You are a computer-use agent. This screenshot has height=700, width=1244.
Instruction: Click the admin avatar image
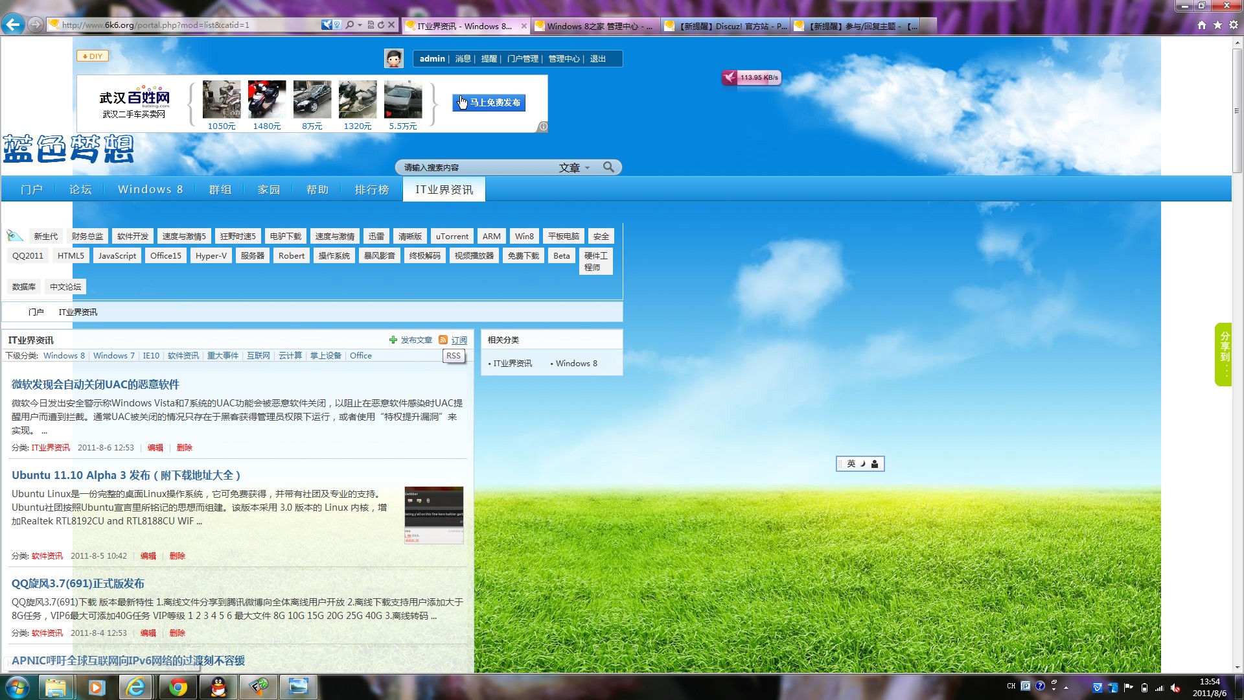click(393, 58)
